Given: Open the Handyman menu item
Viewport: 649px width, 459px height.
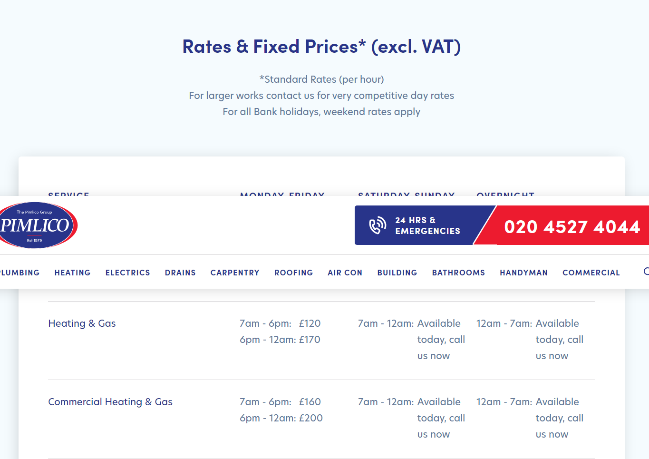Looking at the screenshot, I should (523, 273).
